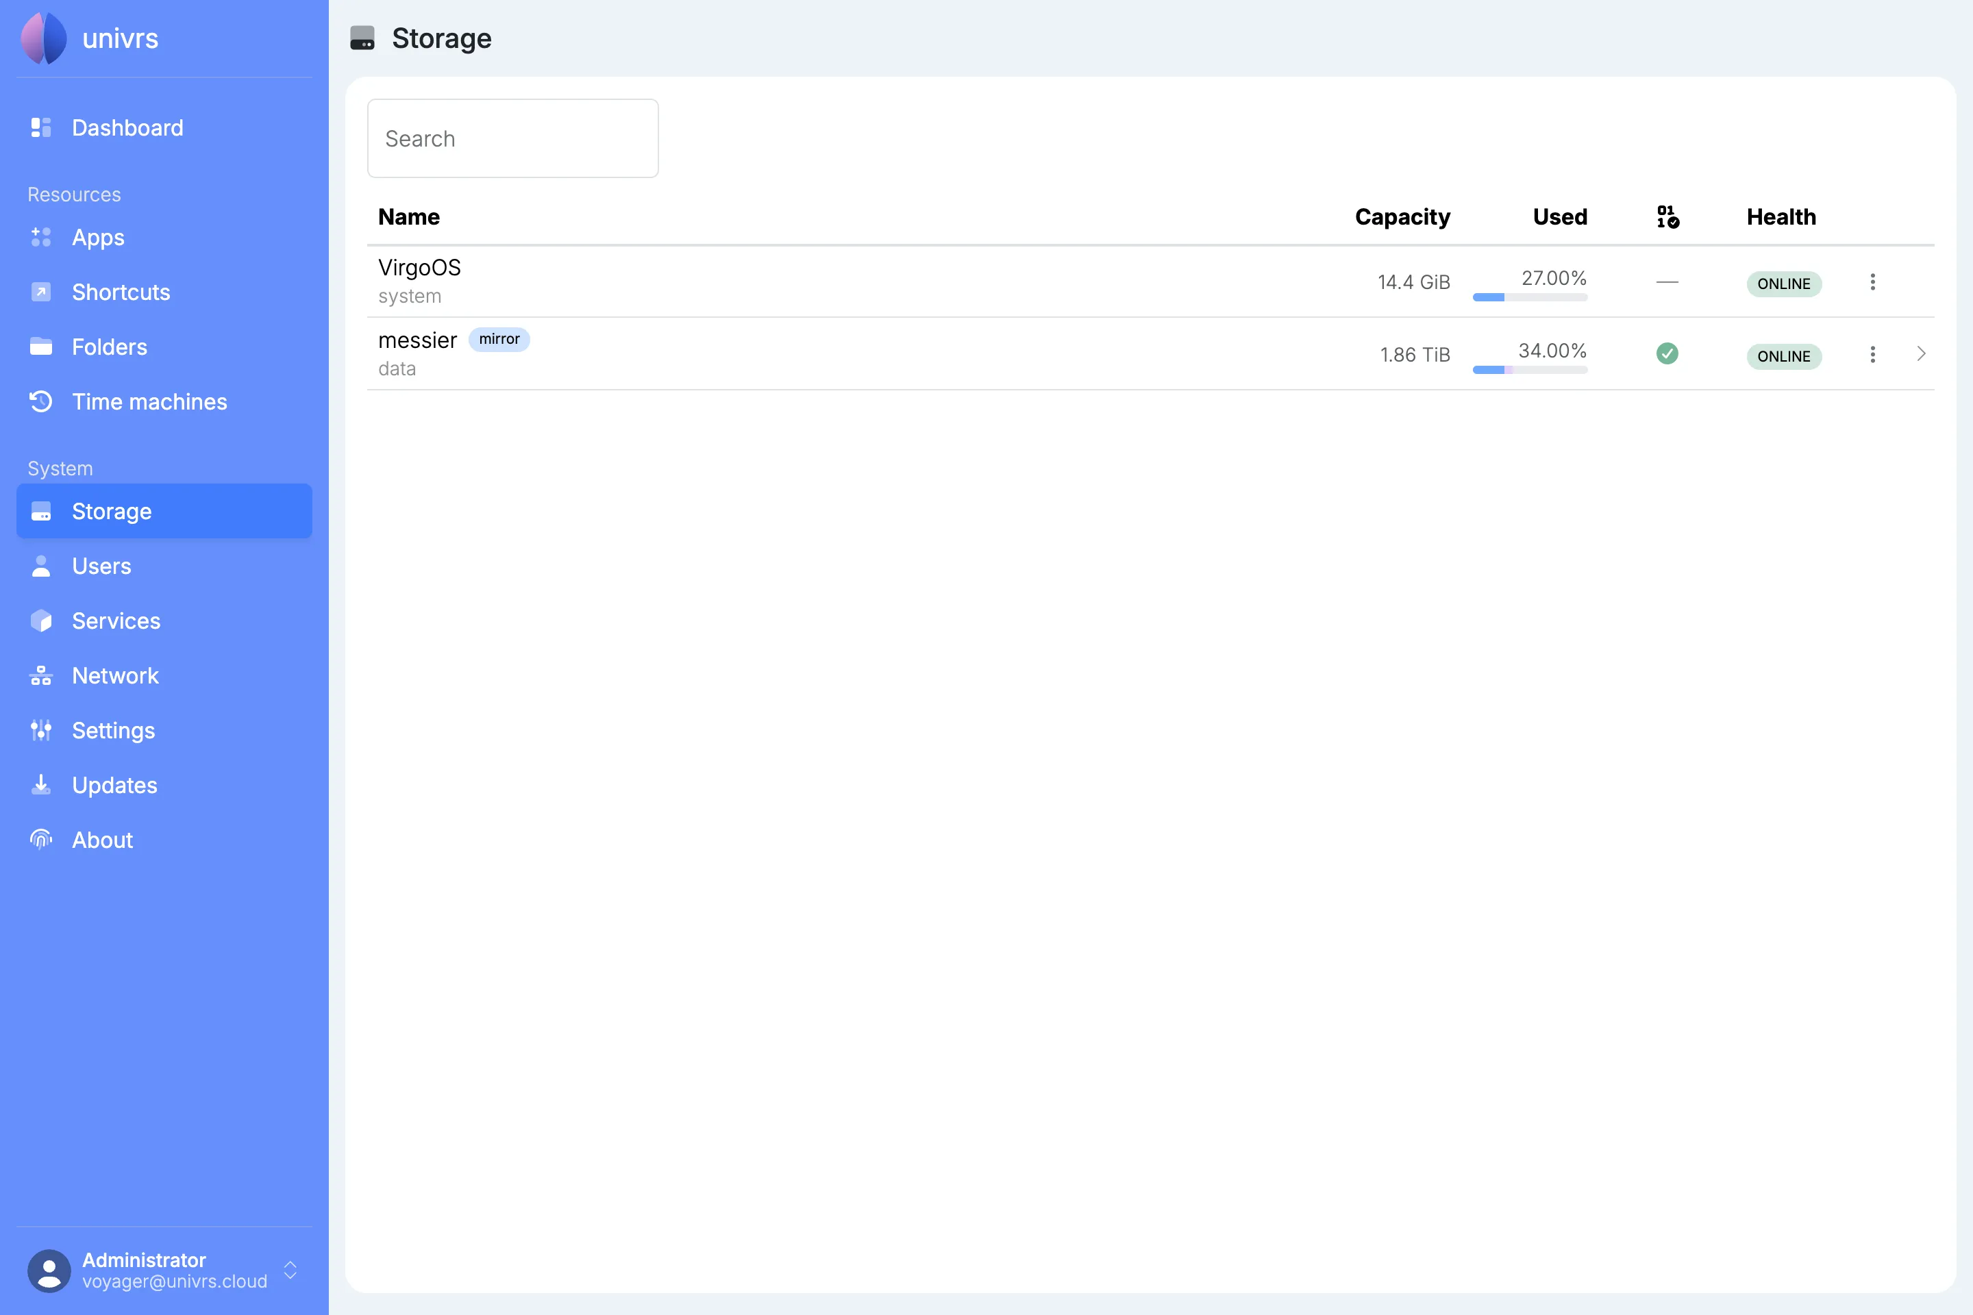Go to the Users section
1973x1315 pixels.
[164, 566]
